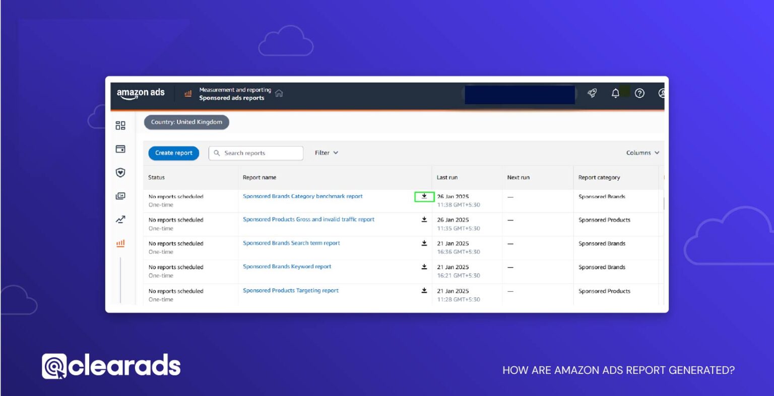
Task: Click the orange bar chart icon beside Measurement and reporting
Action: [x=188, y=94]
